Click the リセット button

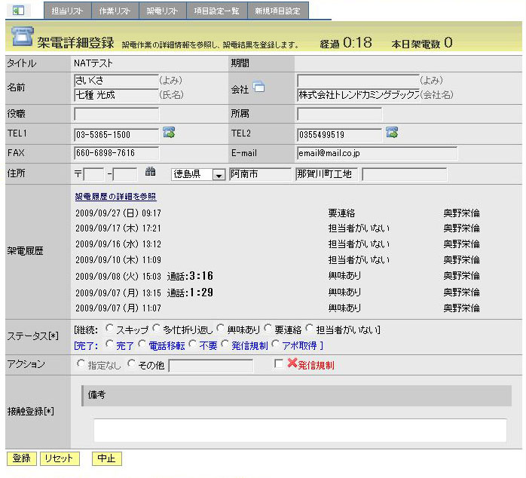60,458
